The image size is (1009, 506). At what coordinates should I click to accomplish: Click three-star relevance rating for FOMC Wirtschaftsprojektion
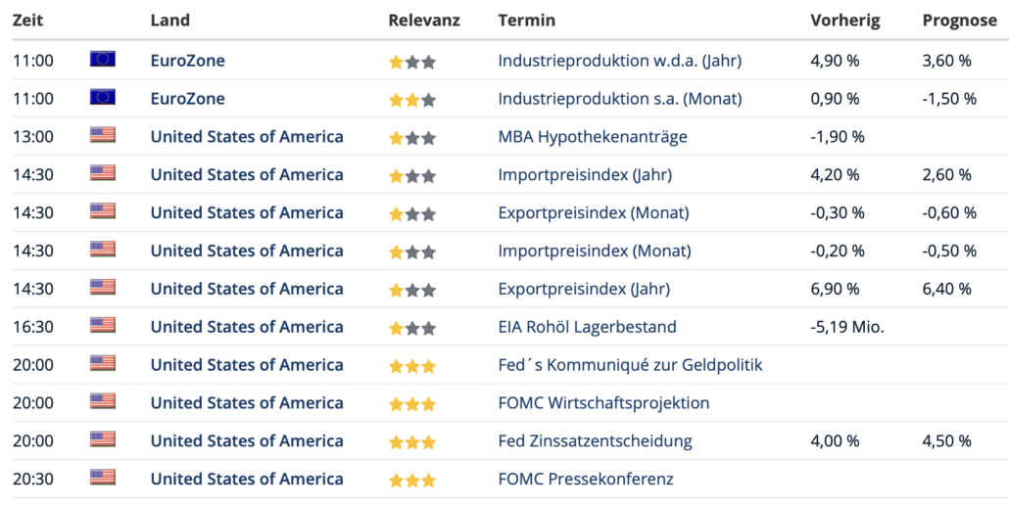[x=412, y=404]
